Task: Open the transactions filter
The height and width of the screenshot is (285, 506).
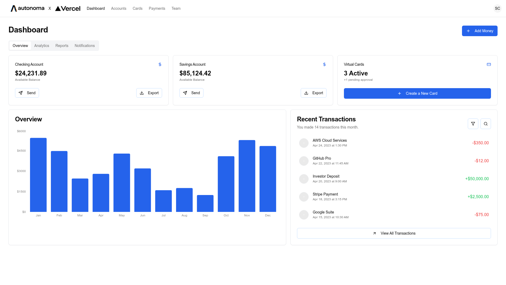Action: point(473,124)
